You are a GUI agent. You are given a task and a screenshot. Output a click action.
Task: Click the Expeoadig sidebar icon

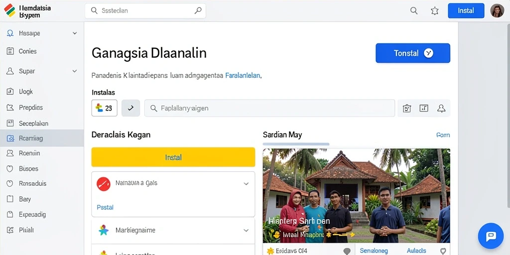point(10,214)
